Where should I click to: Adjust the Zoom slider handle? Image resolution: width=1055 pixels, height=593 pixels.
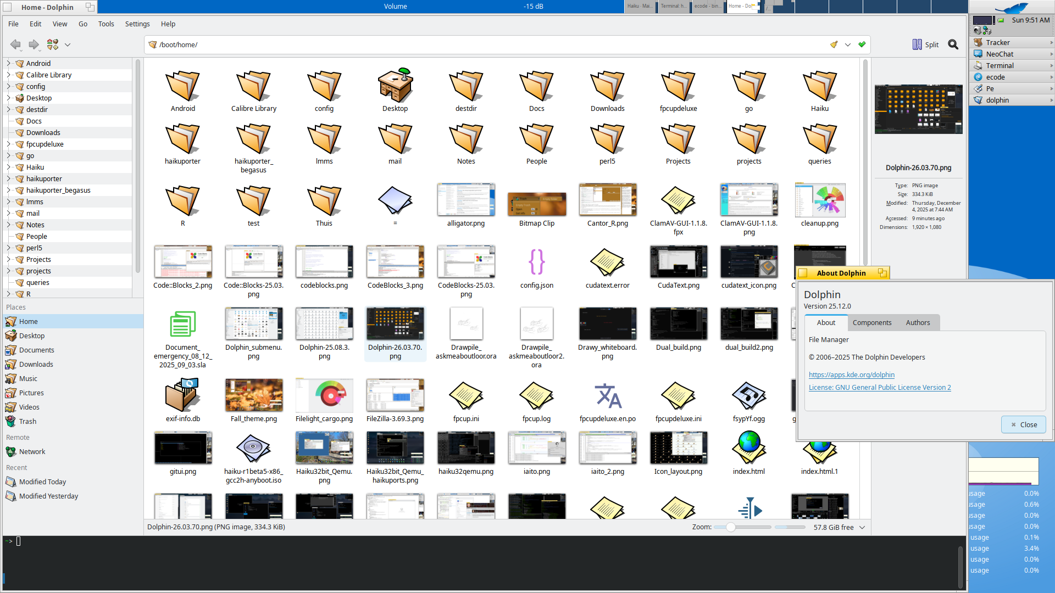730,527
